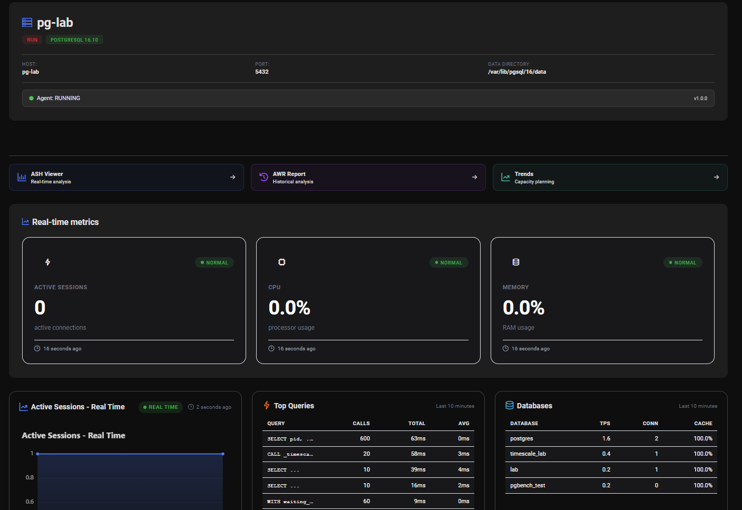742x510 pixels.
Task: Click NORMAL badge in Memory card
Action: click(x=683, y=262)
